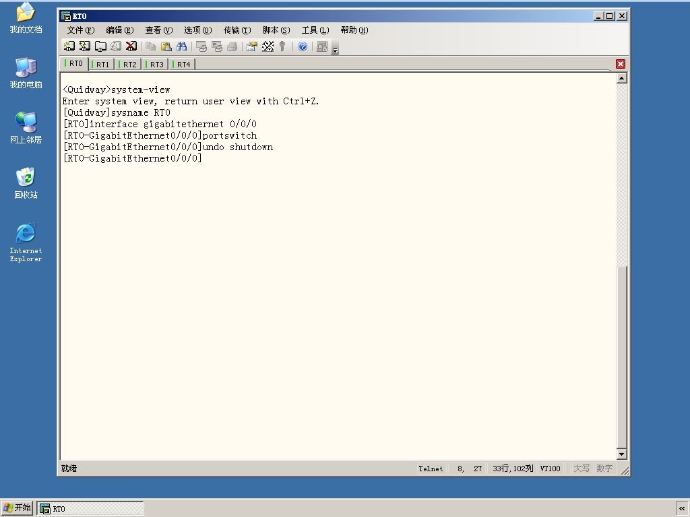This screenshot has width=690, height=517.
Task: Click the 'sysname RT0' command line
Action: coord(117,112)
